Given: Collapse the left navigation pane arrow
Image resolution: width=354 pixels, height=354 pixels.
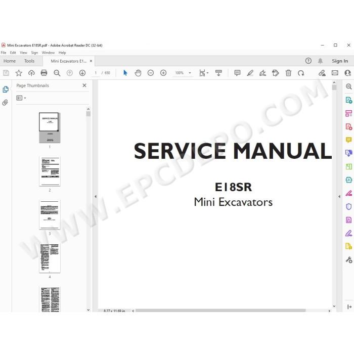Looking at the screenshot, I should coord(96,196).
